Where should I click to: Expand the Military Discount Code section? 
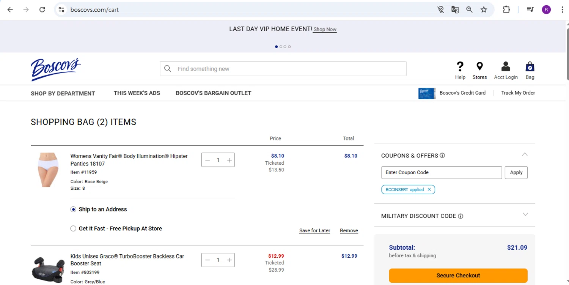coord(525,214)
